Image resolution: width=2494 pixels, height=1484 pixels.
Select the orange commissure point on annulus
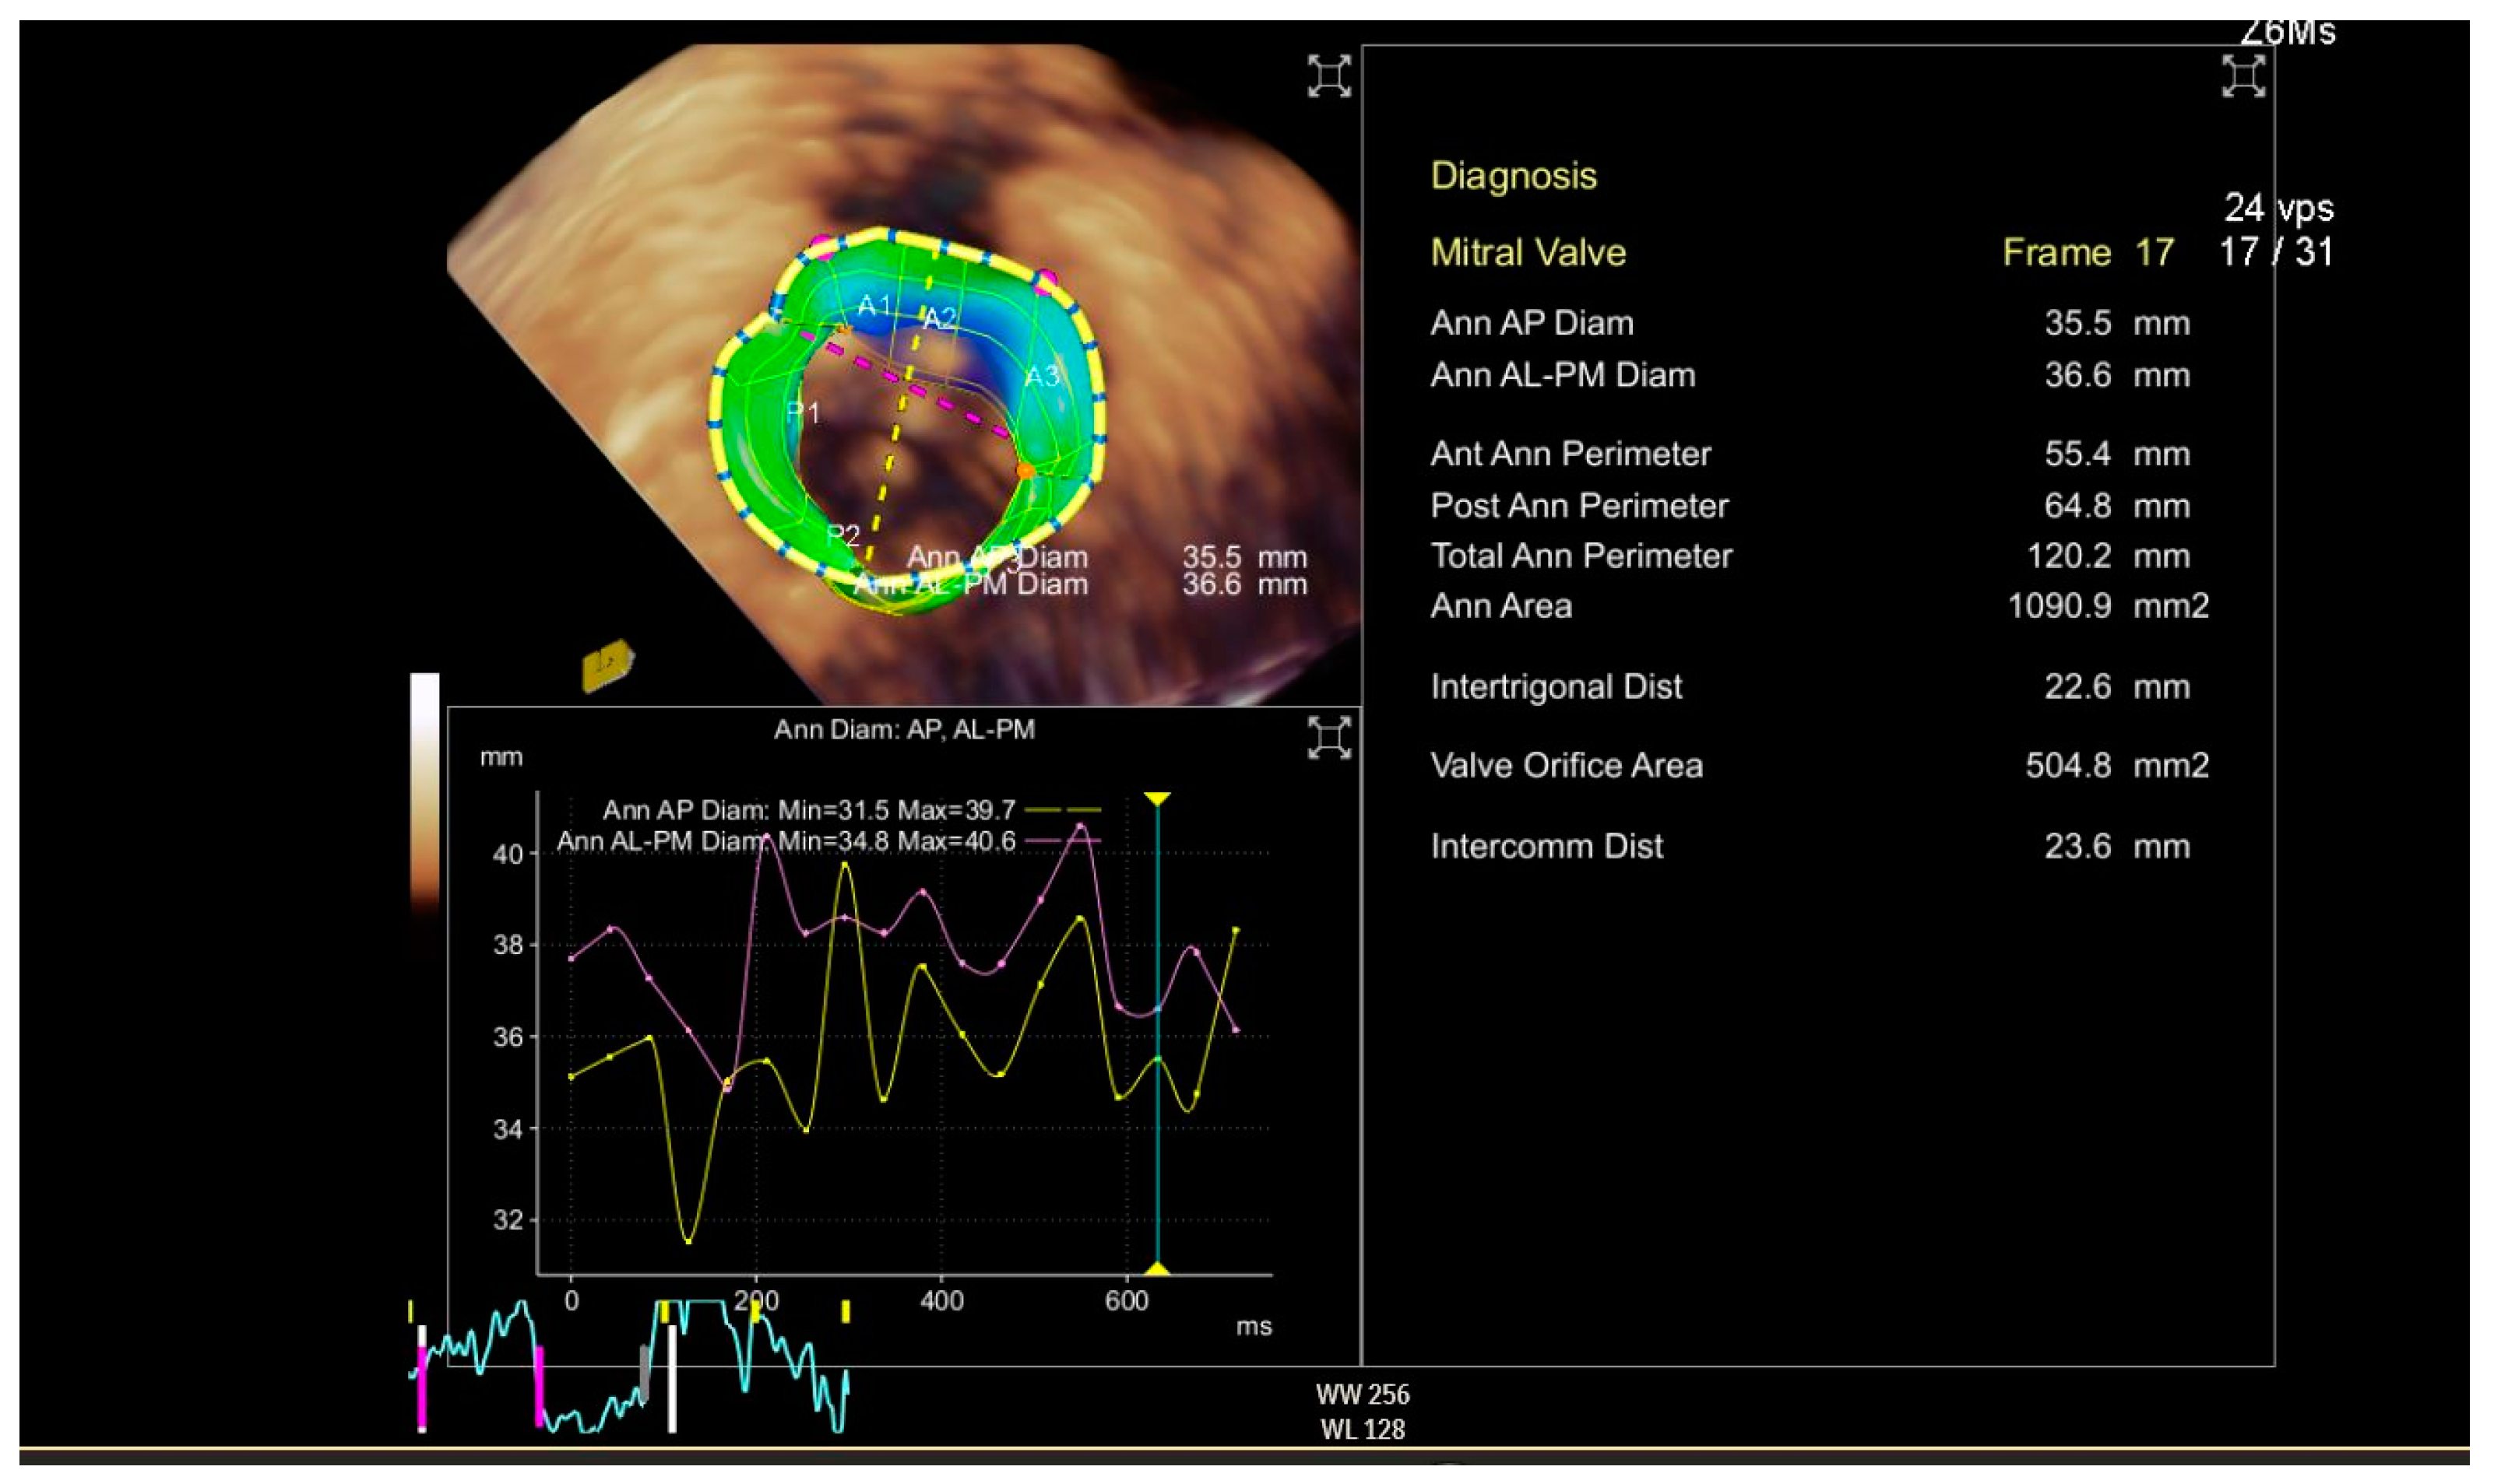(x=1025, y=470)
